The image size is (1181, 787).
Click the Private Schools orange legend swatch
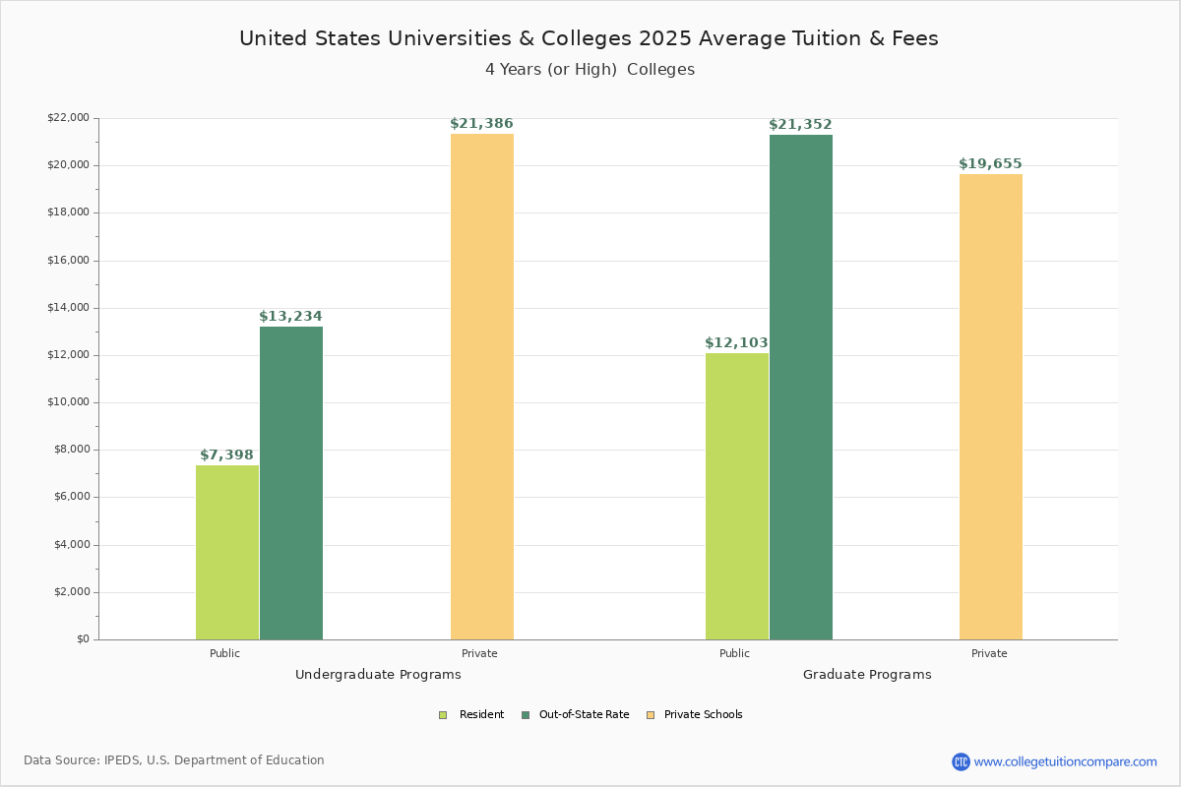651,715
